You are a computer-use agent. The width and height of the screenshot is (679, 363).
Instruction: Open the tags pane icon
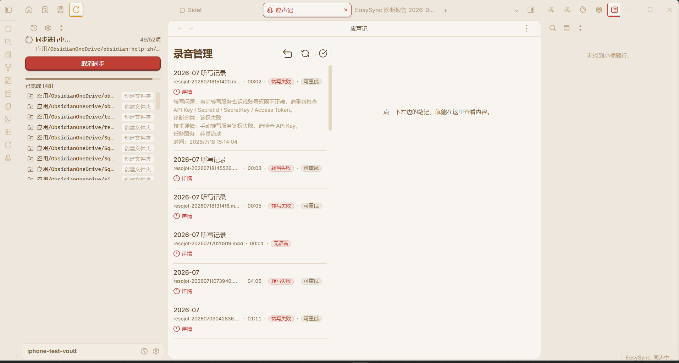coord(583,10)
